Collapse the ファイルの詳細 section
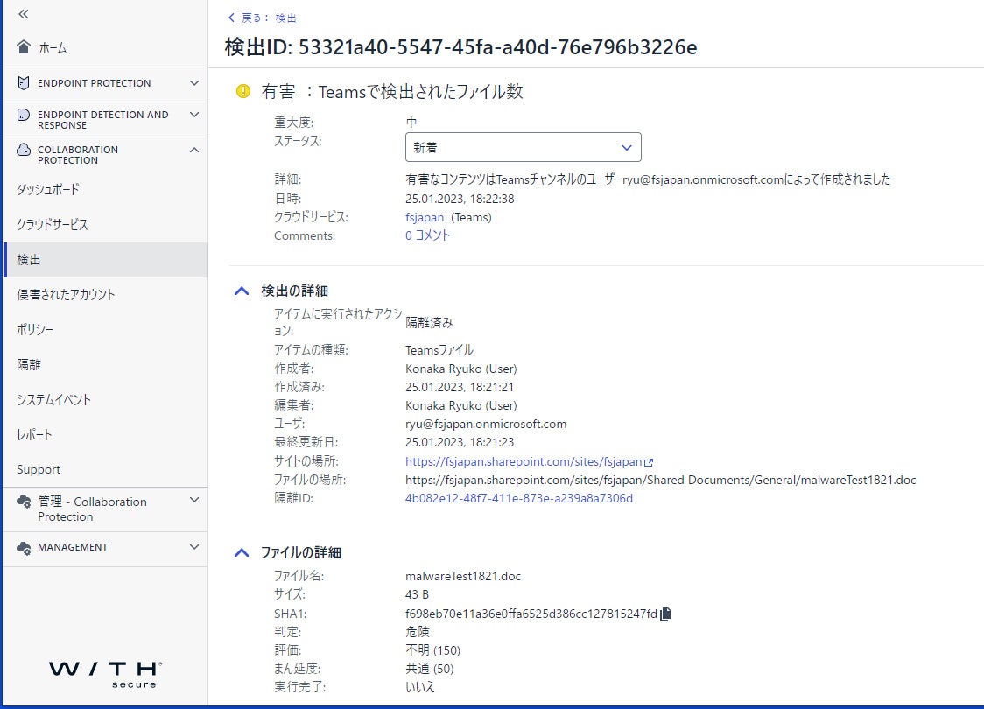Screen dimensions: 984x709 coord(242,553)
